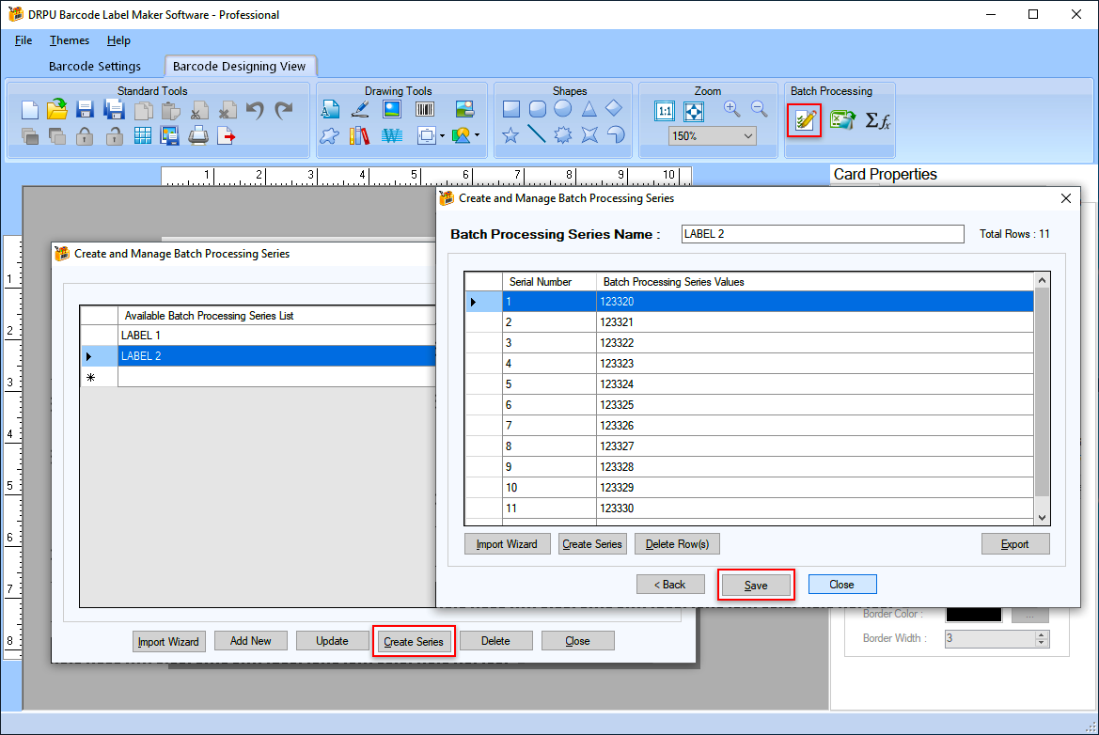Open the Themes menu
This screenshot has height=735, width=1099.
pyautogui.click(x=70, y=40)
